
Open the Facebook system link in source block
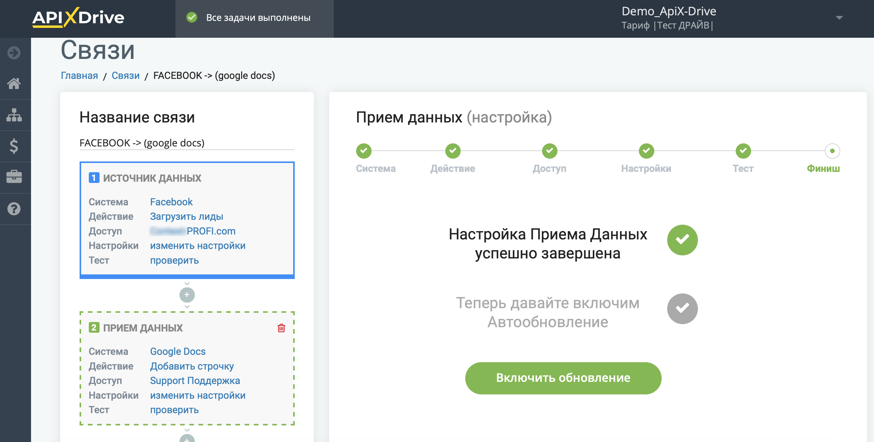(171, 202)
